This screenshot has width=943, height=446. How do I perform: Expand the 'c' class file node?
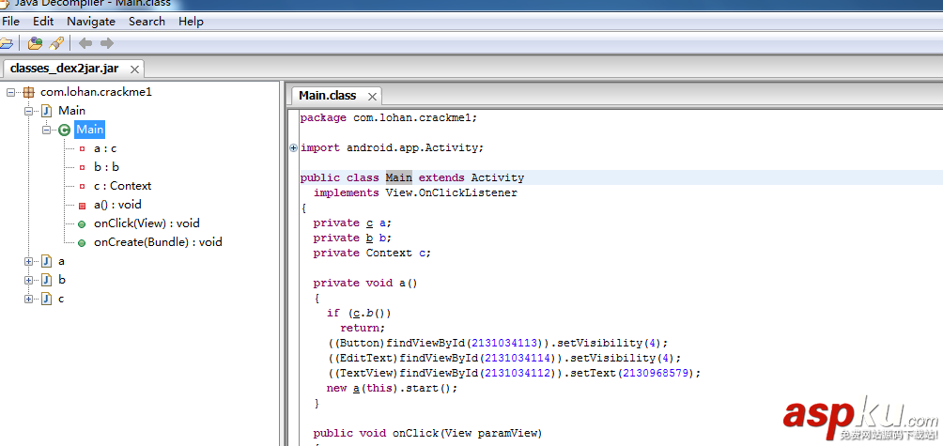point(29,299)
